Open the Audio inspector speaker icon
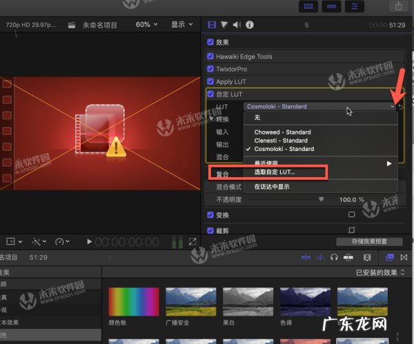Screen dimensions: 414x344 point(237,25)
